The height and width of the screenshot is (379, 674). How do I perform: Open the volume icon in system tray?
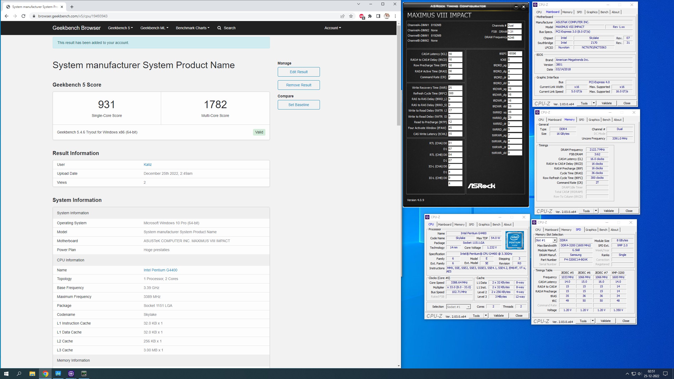(x=640, y=374)
